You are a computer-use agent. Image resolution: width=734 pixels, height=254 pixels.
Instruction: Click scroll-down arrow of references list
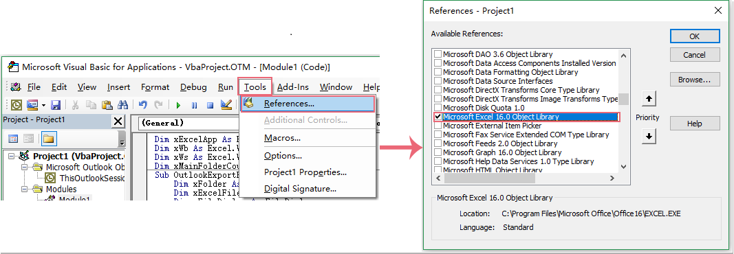623,166
